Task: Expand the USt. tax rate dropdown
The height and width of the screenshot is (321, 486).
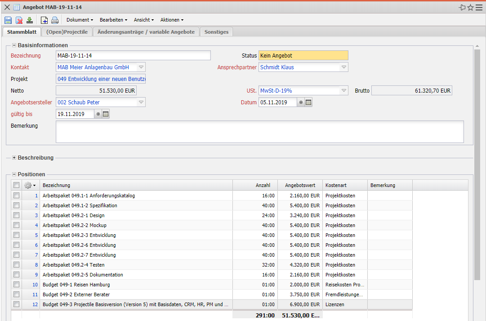Action: (x=344, y=91)
